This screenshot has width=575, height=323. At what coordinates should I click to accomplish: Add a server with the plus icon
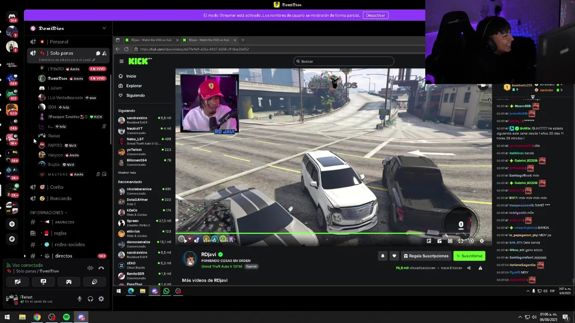coord(12,224)
